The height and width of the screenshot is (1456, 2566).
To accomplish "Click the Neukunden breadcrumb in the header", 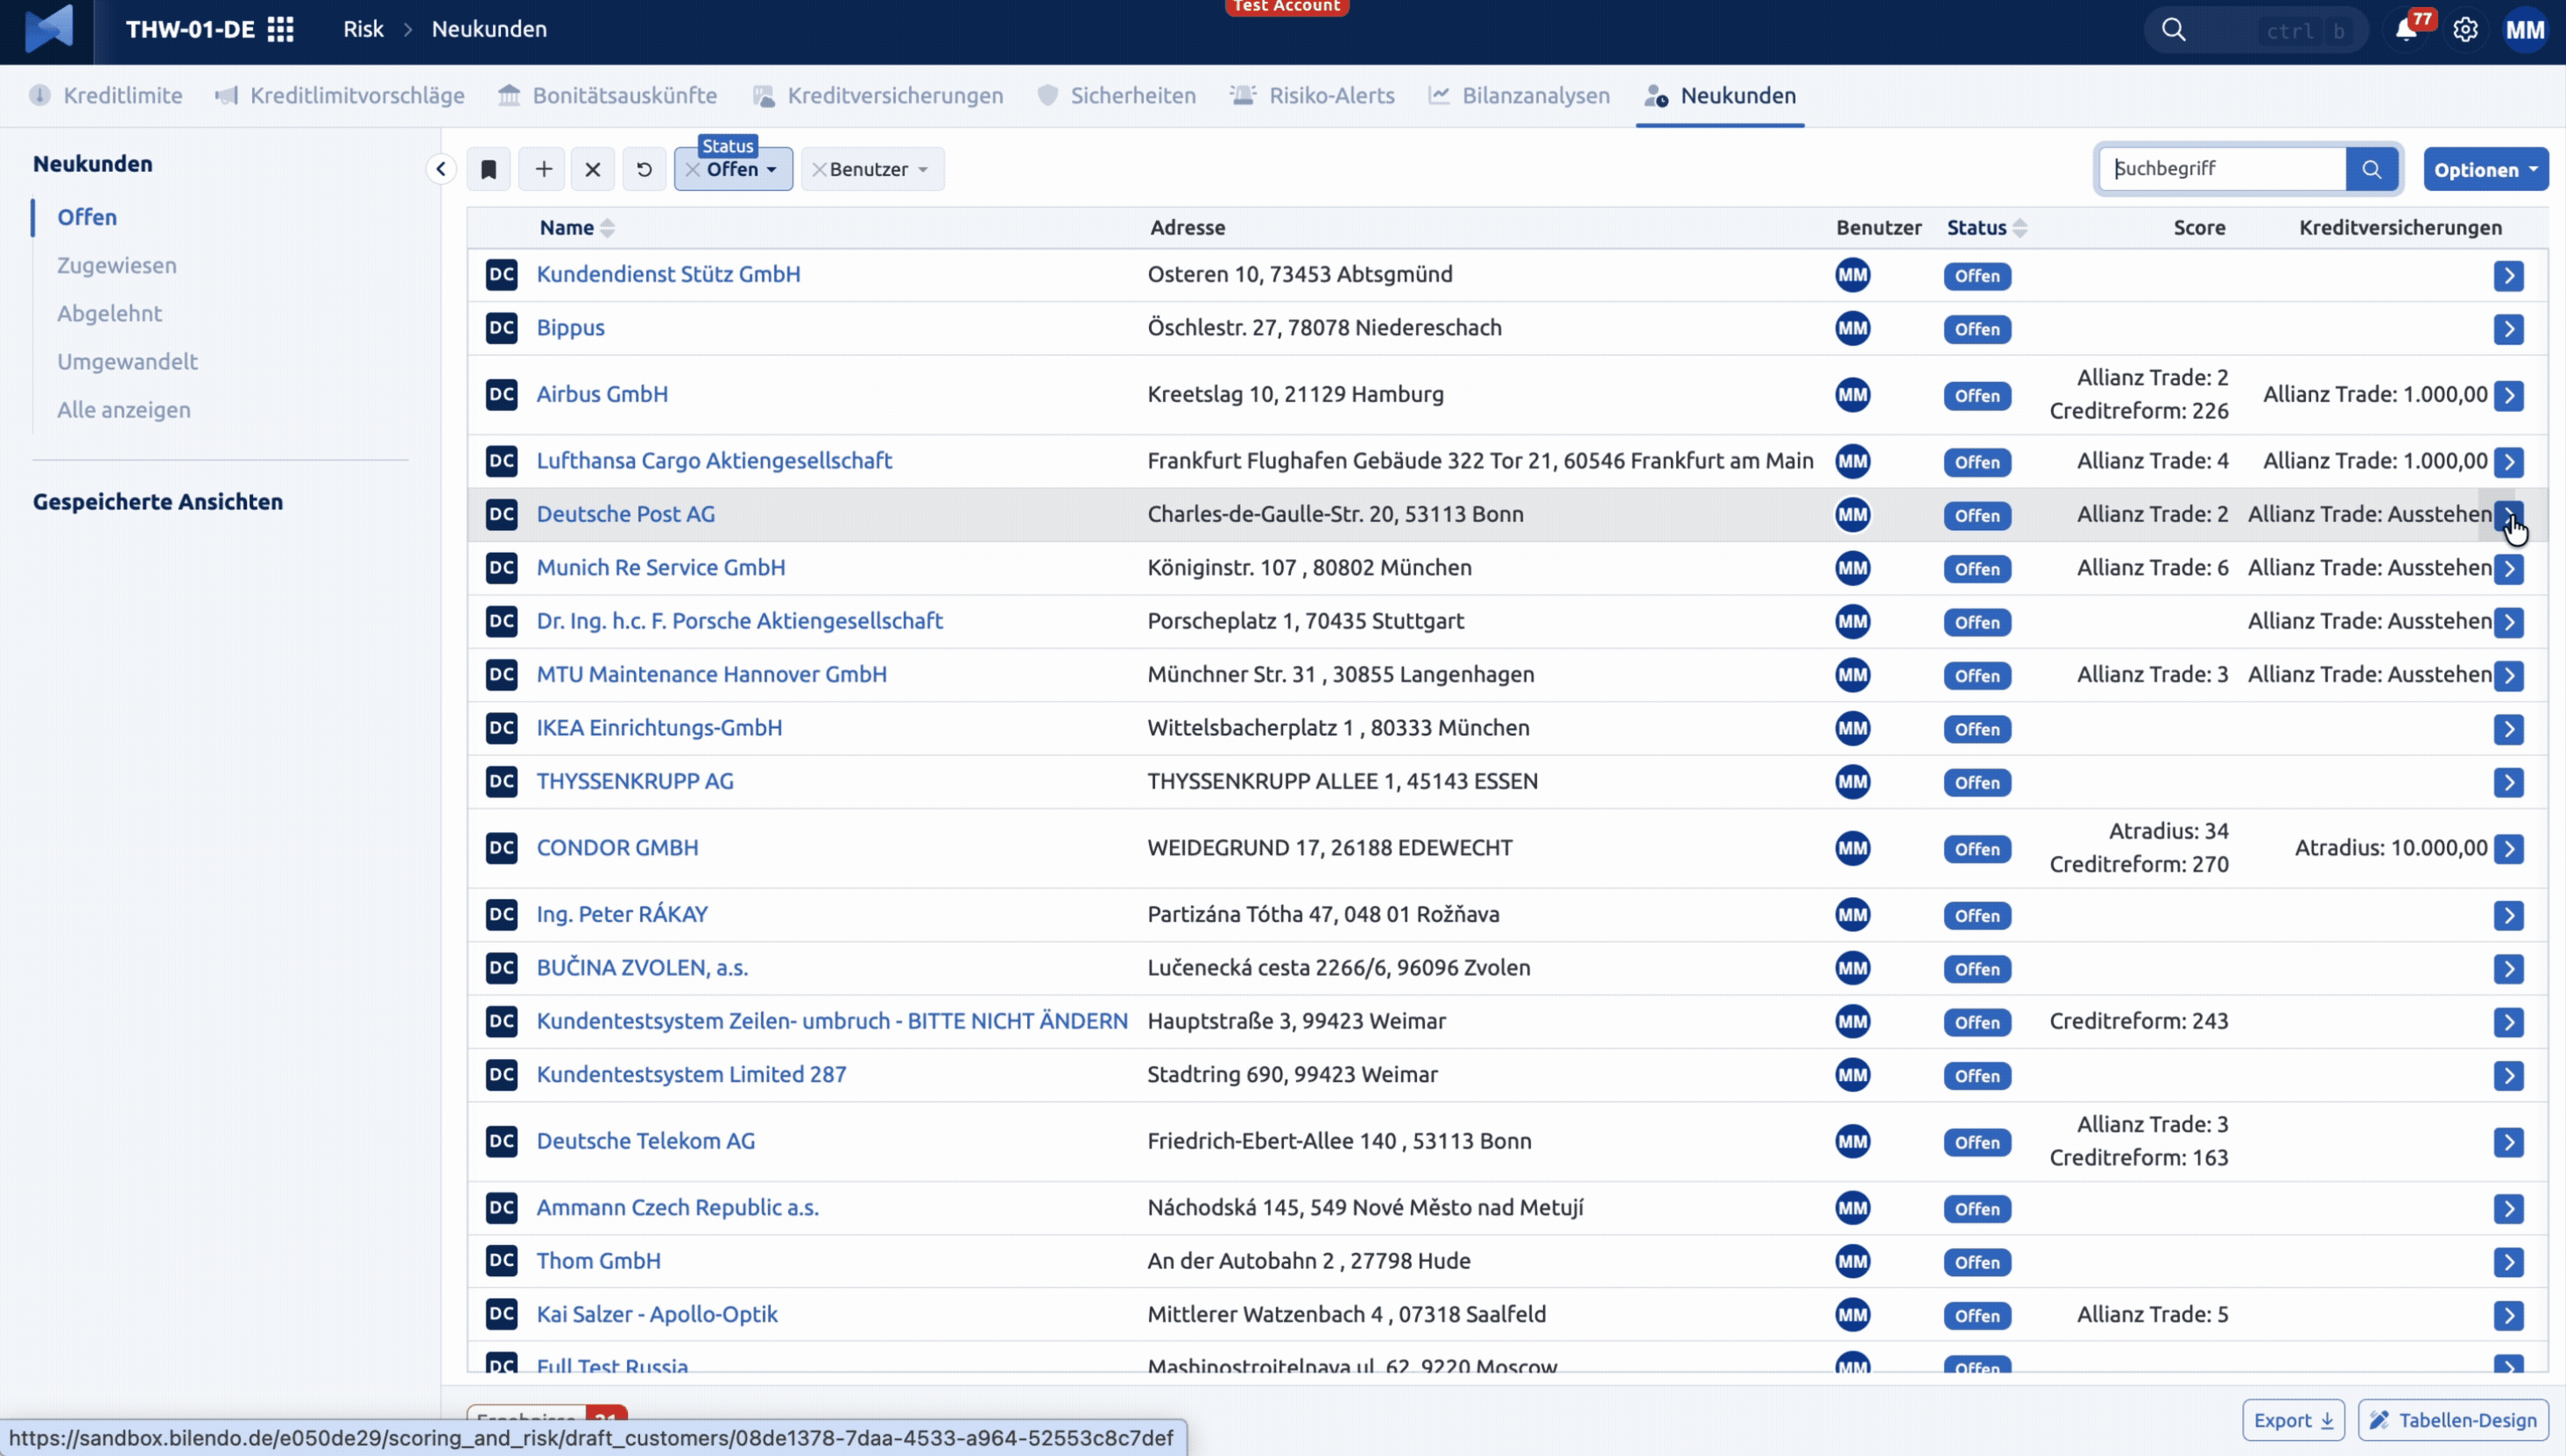I will (489, 29).
